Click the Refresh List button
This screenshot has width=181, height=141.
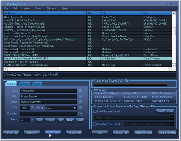coord(11,133)
